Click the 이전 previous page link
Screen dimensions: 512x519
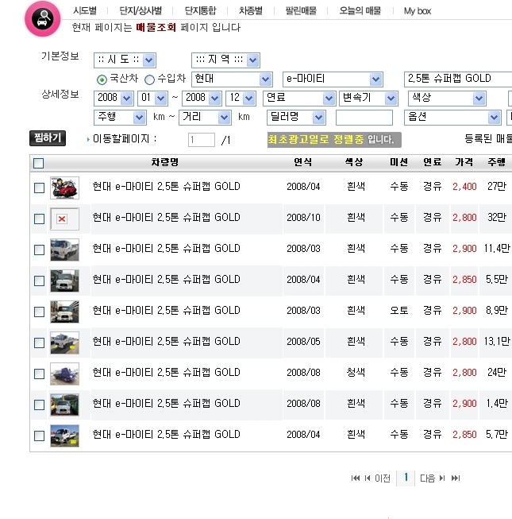383,478
